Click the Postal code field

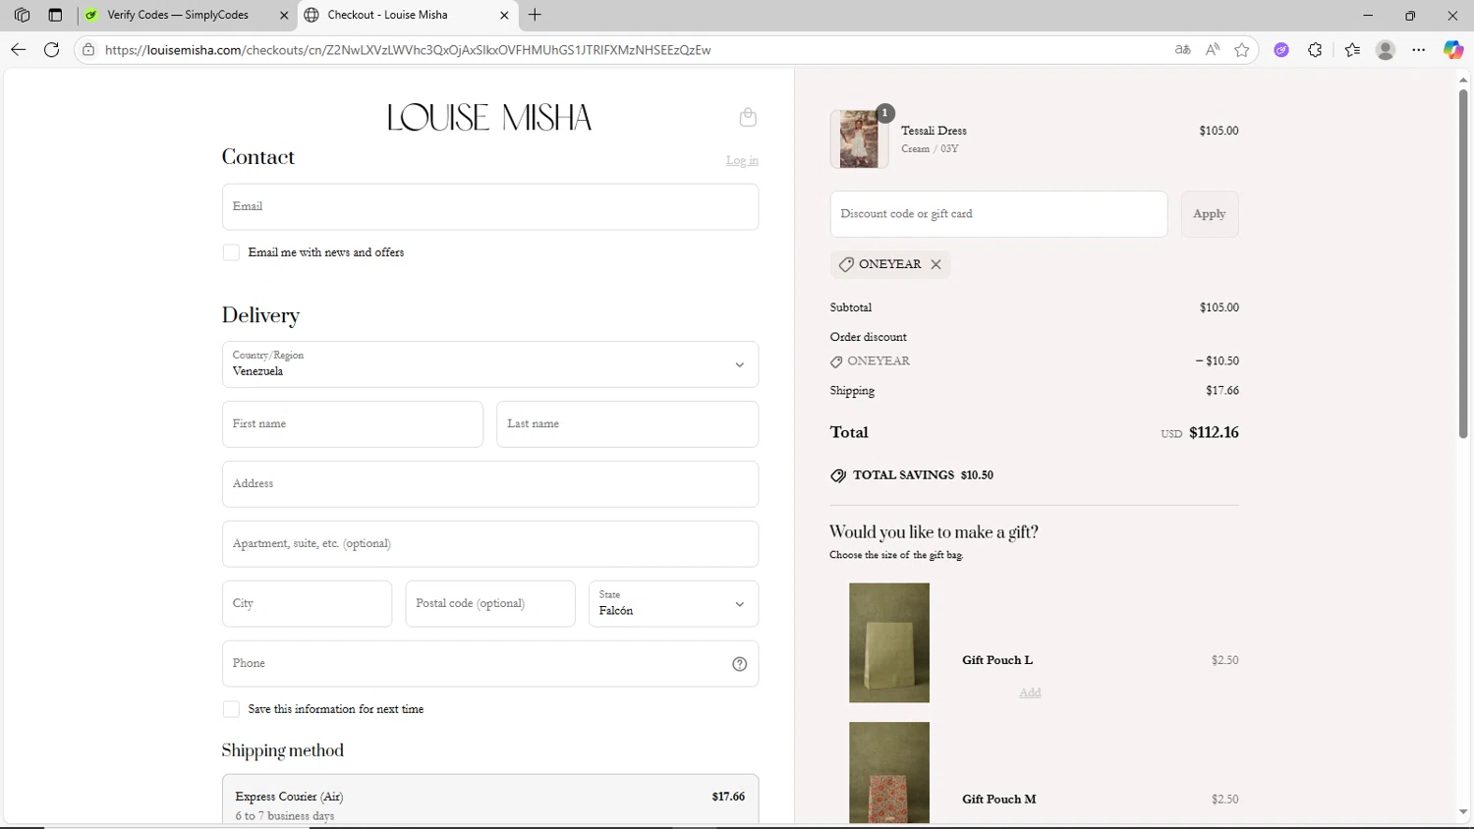pos(490,604)
